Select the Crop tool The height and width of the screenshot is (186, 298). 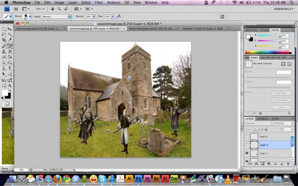click(3, 40)
